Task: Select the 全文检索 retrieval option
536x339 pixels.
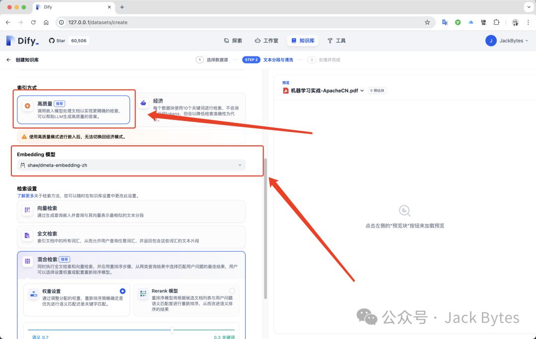Action: [x=131, y=237]
